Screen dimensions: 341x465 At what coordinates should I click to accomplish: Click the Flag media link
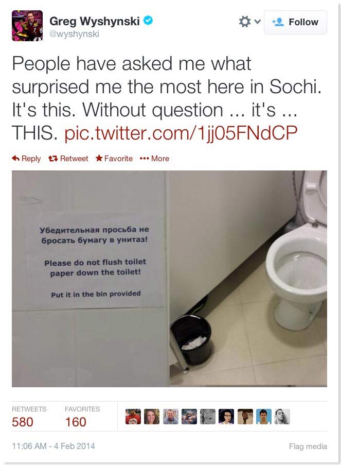308,446
